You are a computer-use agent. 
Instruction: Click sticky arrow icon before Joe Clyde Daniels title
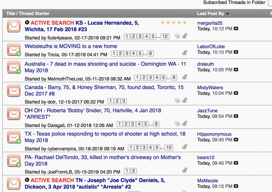point(27,180)
